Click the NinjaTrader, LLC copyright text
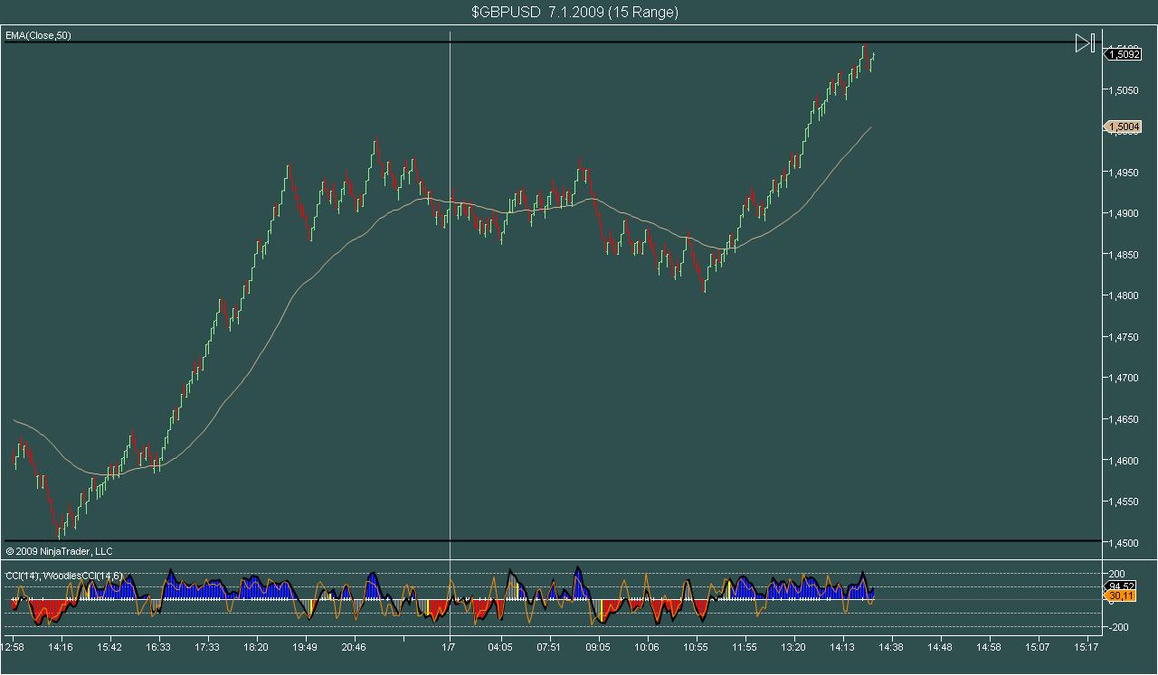The width and height of the screenshot is (1158, 675). coord(59,551)
